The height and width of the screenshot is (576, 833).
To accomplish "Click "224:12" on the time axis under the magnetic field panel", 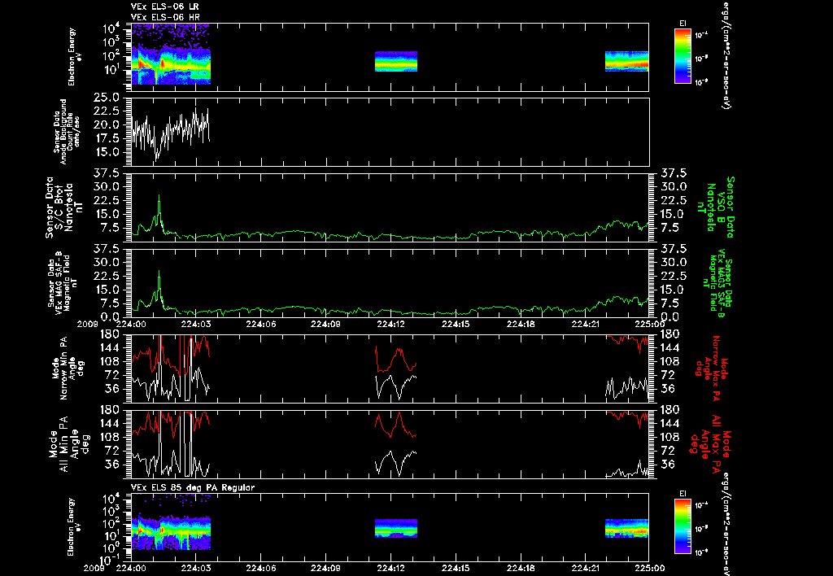I will (391, 324).
